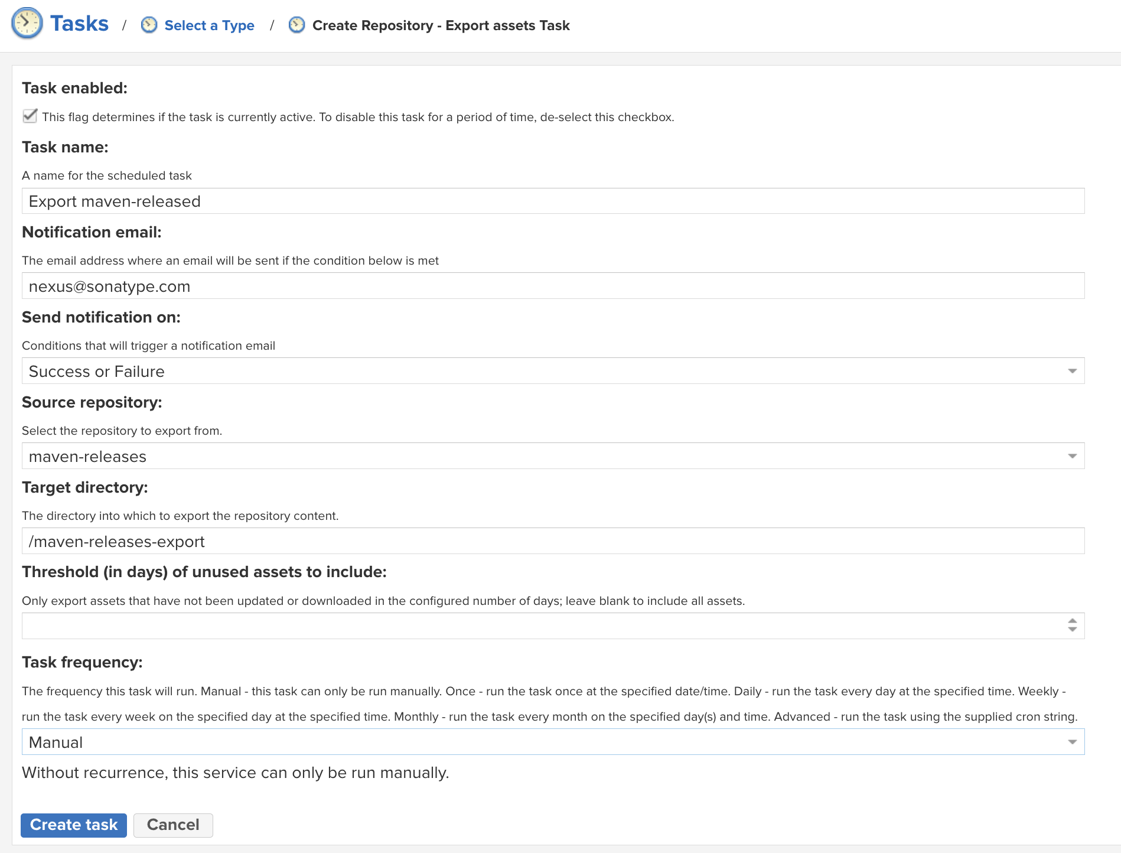Click the 'Task name:' label
The image size is (1121, 853).
pos(65,147)
